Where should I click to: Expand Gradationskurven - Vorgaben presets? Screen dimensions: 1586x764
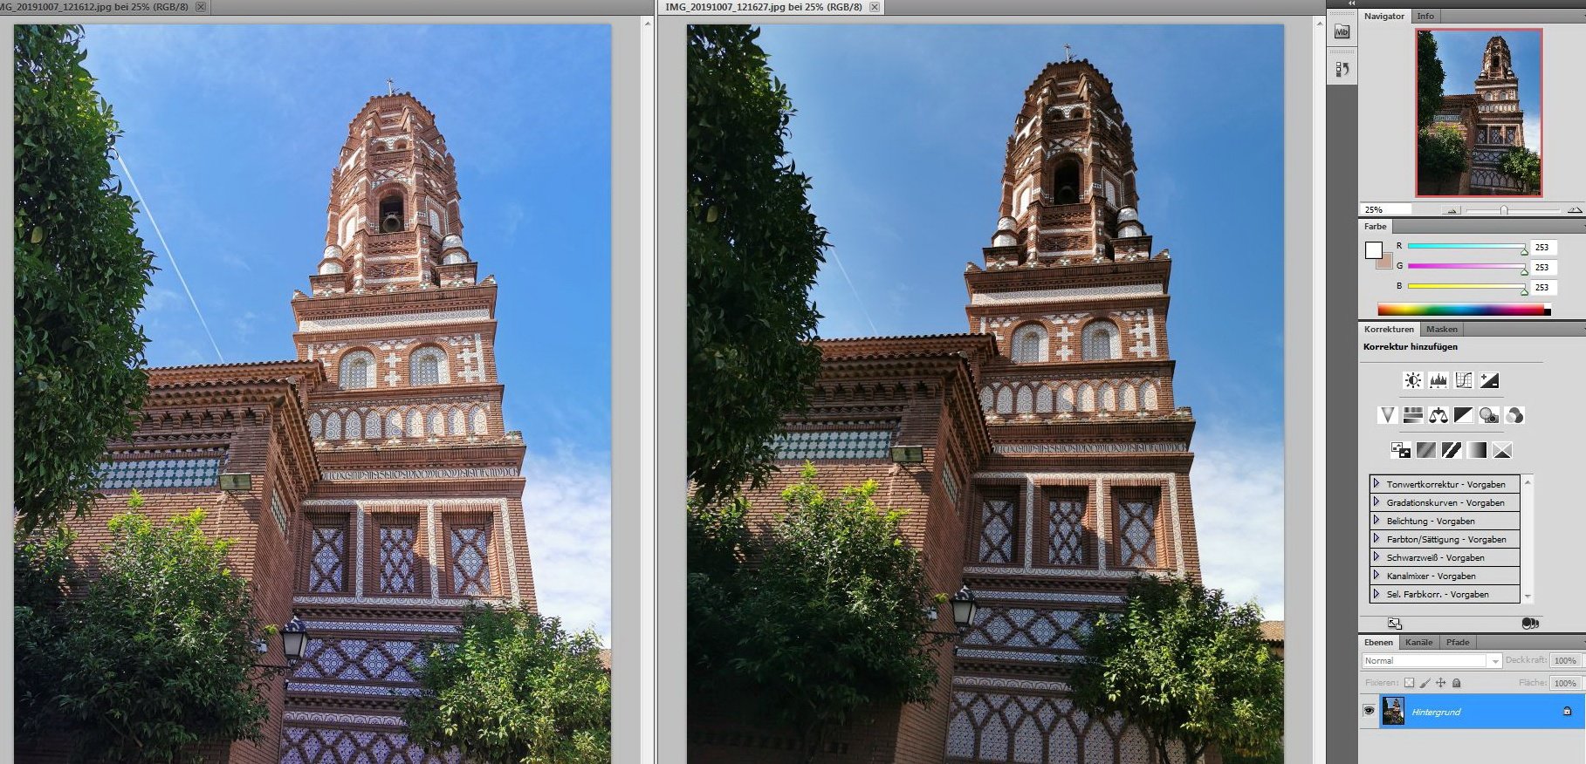pyautogui.click(x=1377, y=501)
